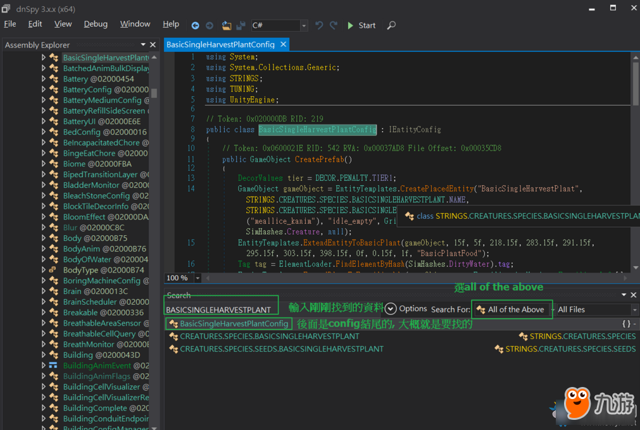Click the BatteryRefillSideScreen class icon
This screenshot has height=430, width=640.
(53, 111)
